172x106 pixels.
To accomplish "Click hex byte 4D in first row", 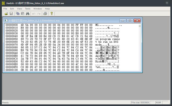I will tap(22, 25).
